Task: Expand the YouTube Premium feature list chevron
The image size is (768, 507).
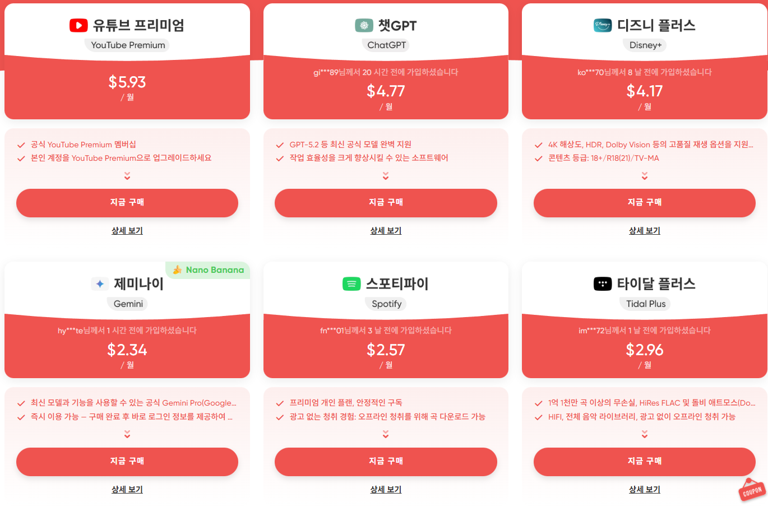Action: click(x=127, y=176)
